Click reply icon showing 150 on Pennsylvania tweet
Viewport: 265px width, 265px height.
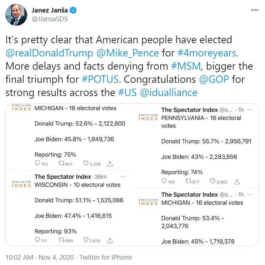(165, 181)
